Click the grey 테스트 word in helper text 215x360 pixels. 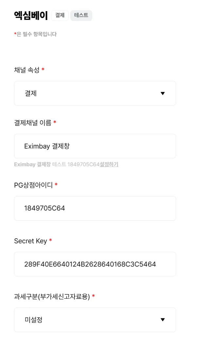point(59,165)
